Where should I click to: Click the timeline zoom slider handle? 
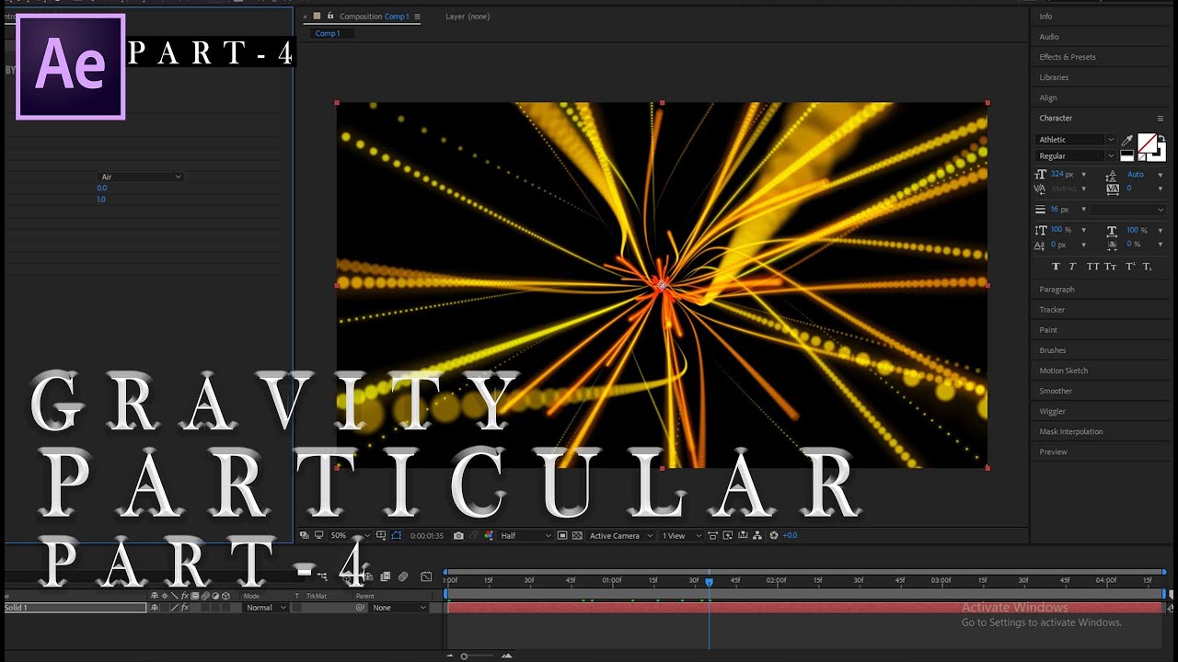(x=464, y=656)
